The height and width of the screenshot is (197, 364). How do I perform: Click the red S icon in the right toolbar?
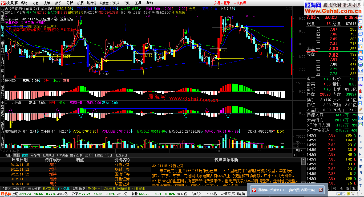coord(361,91)
